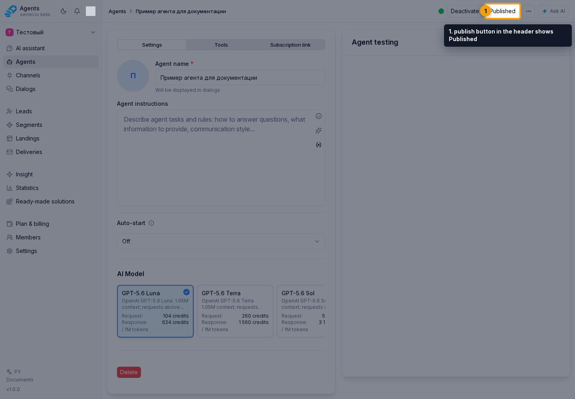575x399 pixels.
Task: Open Landings page
Action: (51, 138)
